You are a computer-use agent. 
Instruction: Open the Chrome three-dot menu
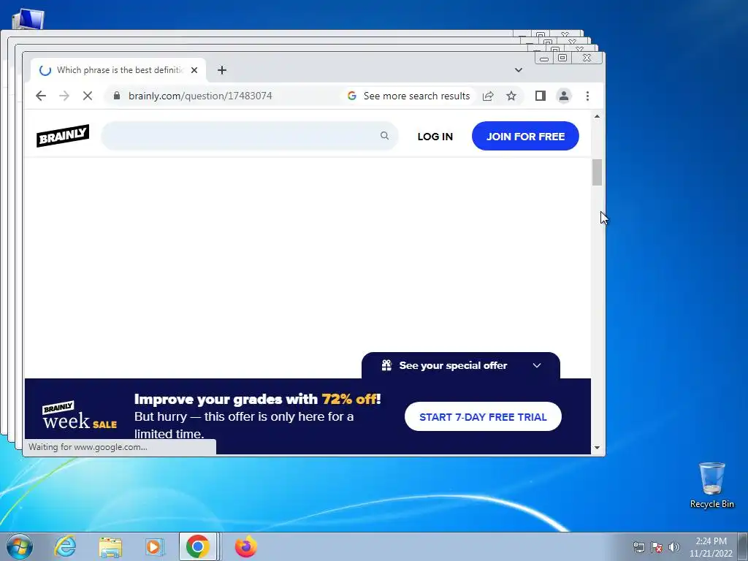pyautogui.click(x=588, y=96)
